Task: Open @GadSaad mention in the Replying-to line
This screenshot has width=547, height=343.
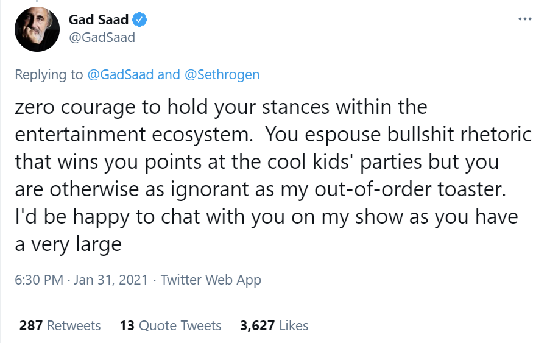Action: click(120, 74)
